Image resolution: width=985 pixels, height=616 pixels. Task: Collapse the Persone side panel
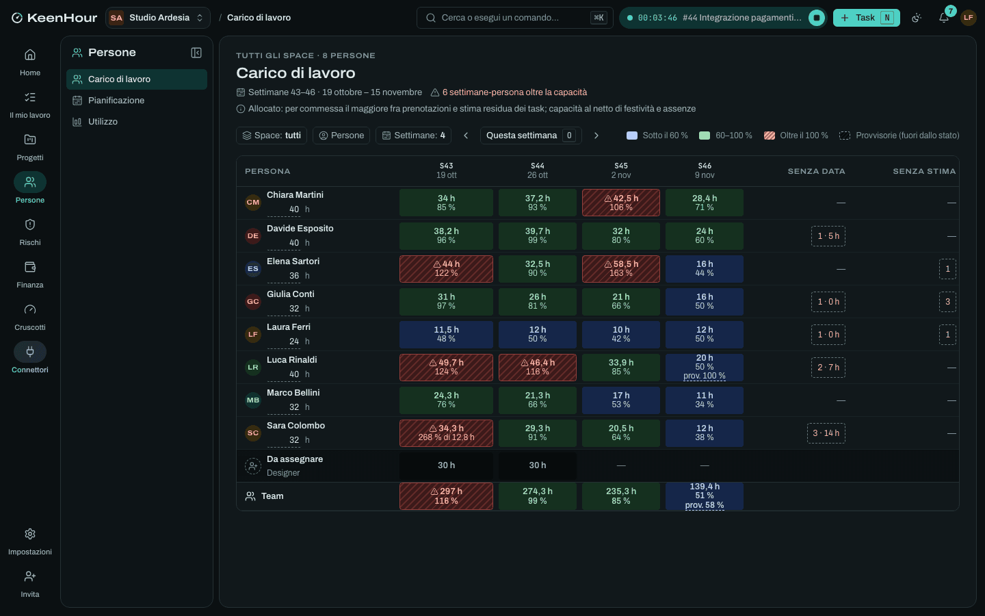[x=196, y=53]
